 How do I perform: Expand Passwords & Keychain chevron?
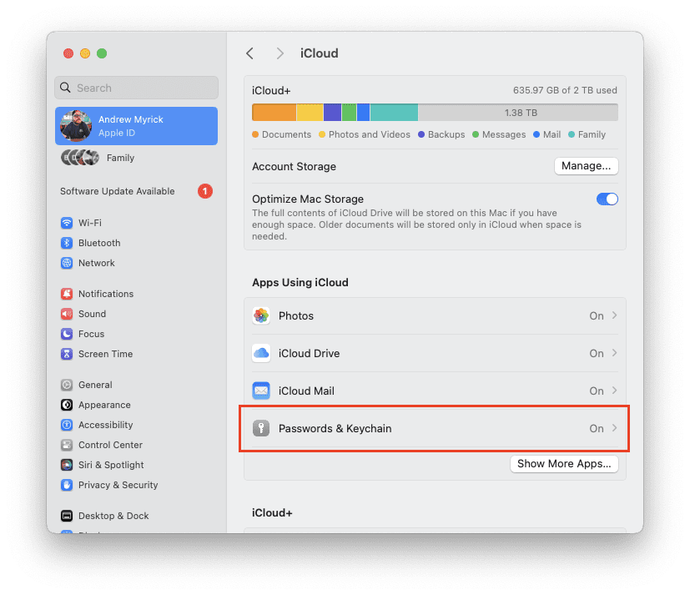pyautogui.click(x=615, y=428)
